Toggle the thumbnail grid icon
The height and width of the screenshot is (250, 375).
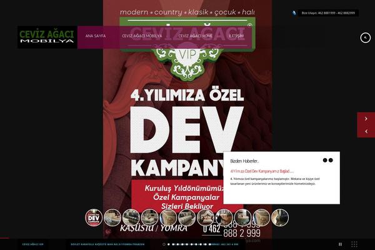tap(354, 244)
